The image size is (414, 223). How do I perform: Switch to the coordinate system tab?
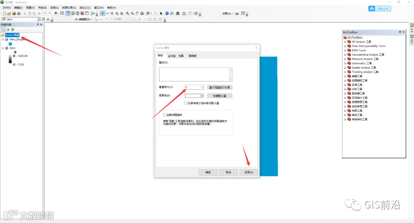172,56
